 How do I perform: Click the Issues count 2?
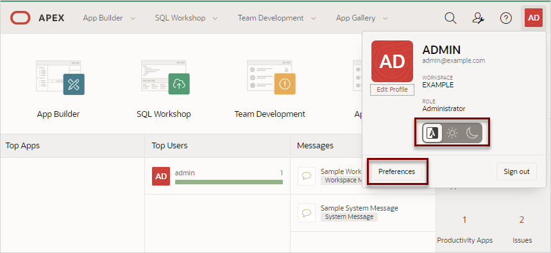522,220
